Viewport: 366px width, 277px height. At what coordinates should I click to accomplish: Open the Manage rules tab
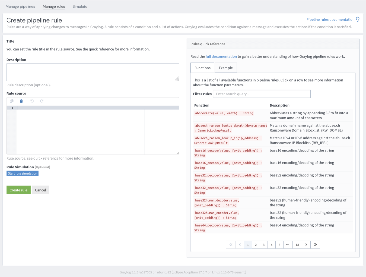tap(54, 7)
